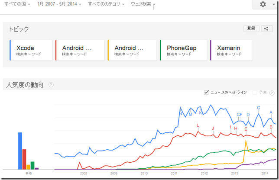Image resolution: width=279 pixels, height=180 pixels.
Task: Open the settings gear icon
Action: tap(263, 4)
